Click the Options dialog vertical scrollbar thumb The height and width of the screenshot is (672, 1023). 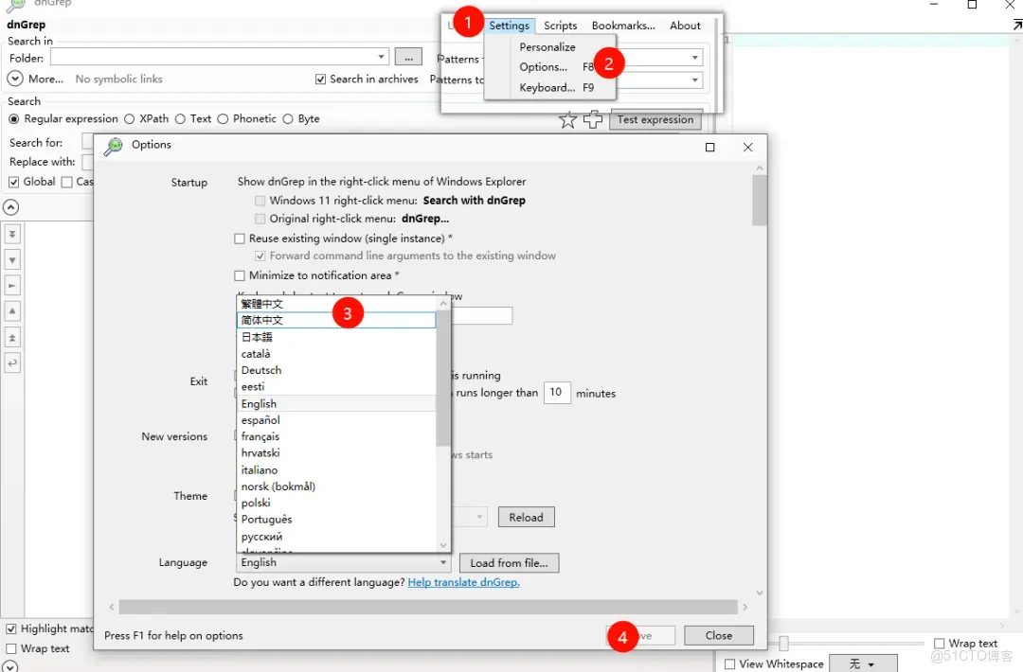point(760,200)
